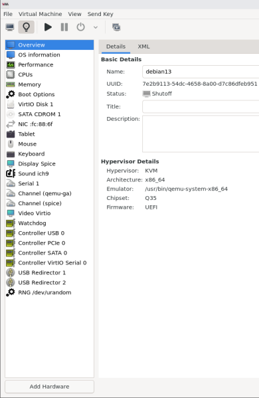Viewport: 259px width, 398px height.
Task: Select SATA CDROM 1
Action: [49, 114]
